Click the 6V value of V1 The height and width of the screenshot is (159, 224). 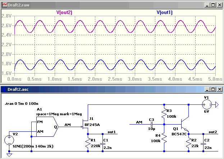[x=206, y=112]
